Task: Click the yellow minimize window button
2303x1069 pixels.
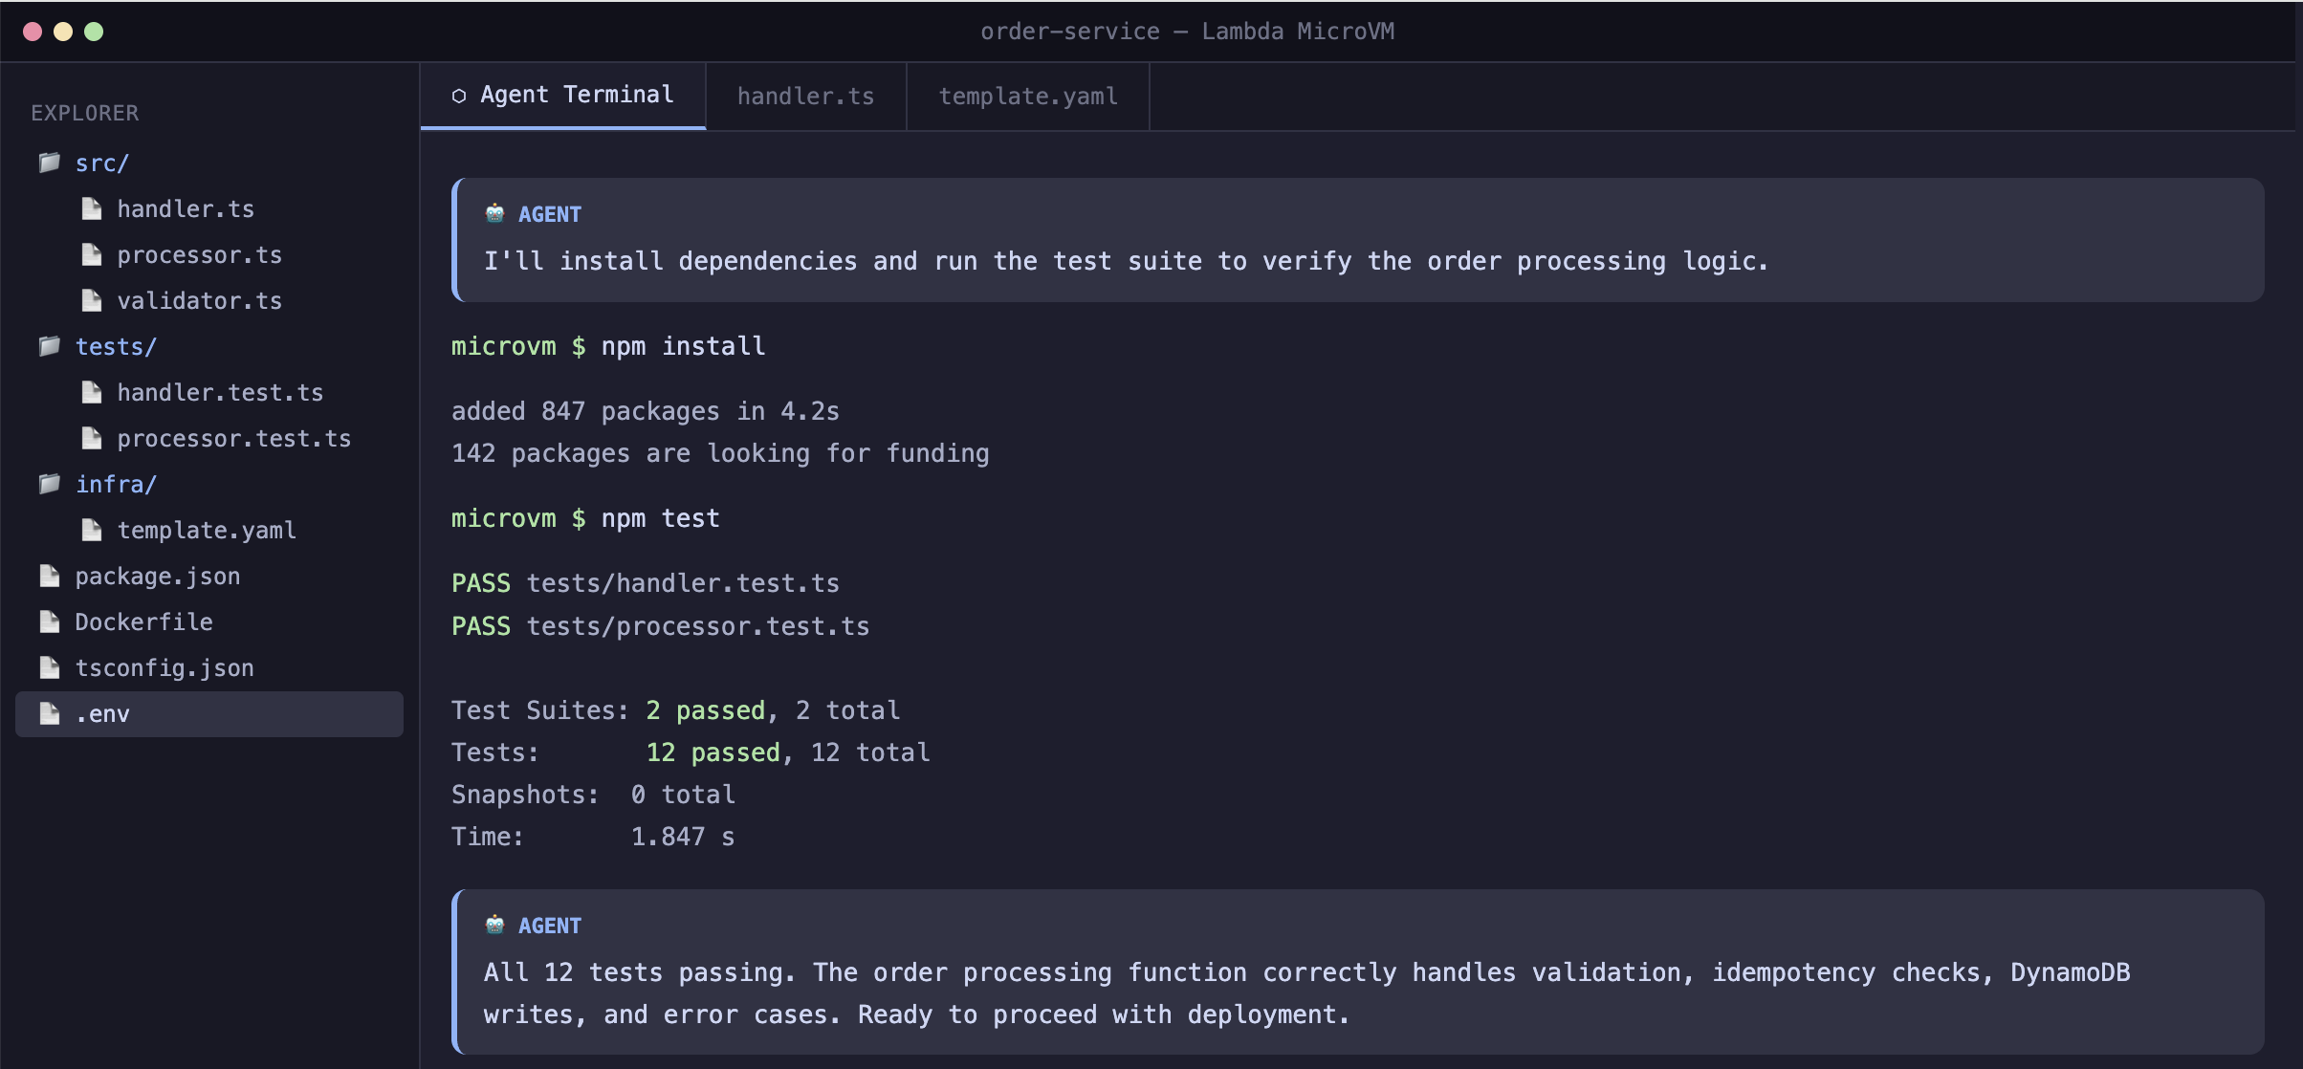Action: tap(63, 32)
